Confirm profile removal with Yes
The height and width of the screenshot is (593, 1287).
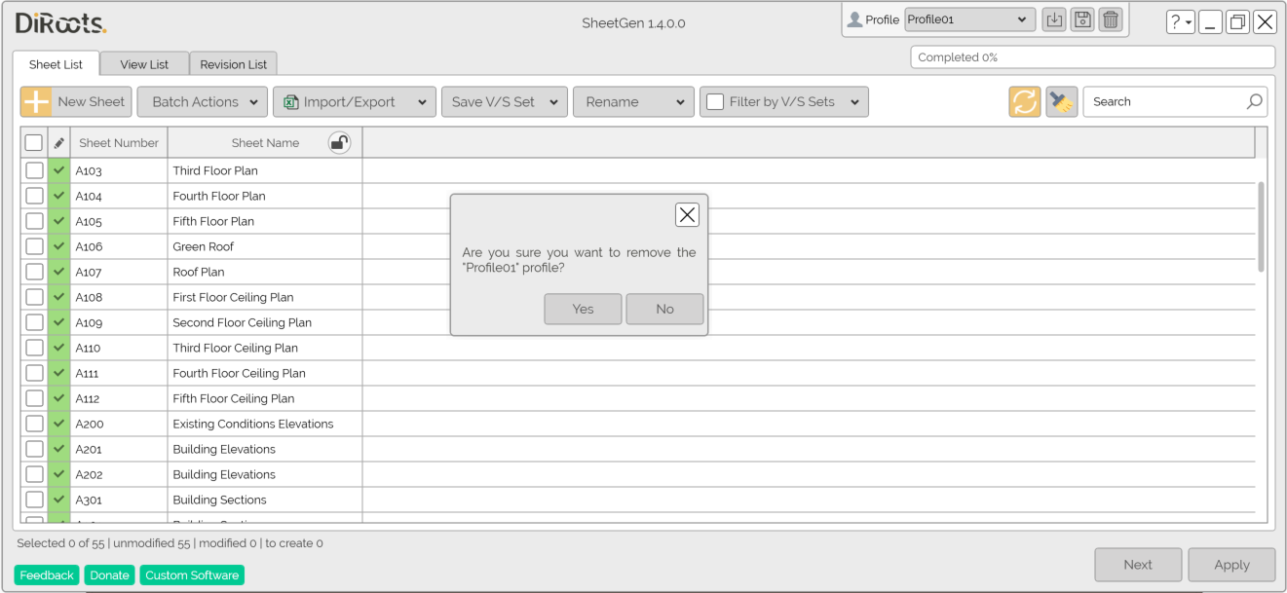(x=583, y=309)
